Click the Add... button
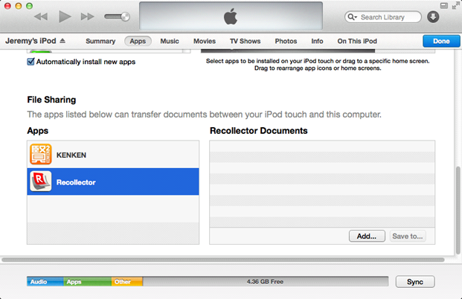462x299 pixels. point(367,237)
